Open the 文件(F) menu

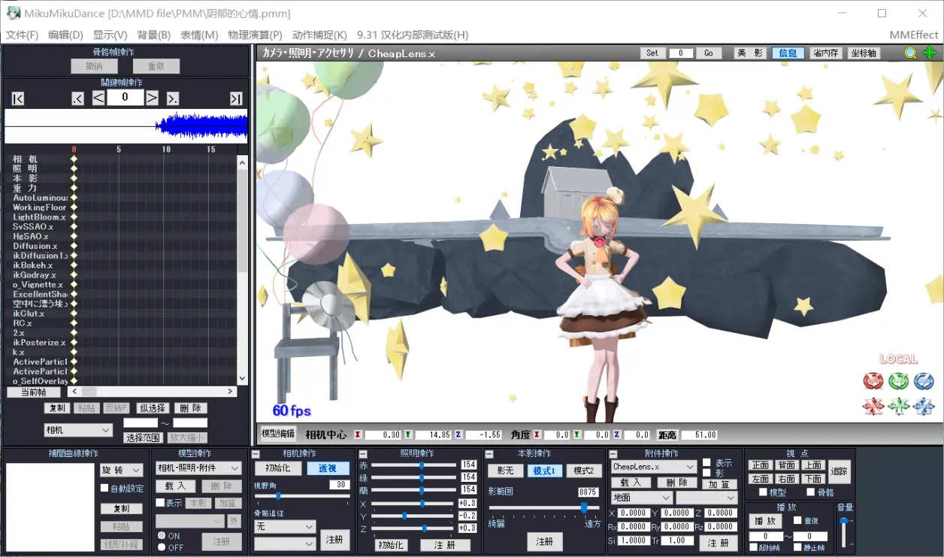[x=23, y=35]
